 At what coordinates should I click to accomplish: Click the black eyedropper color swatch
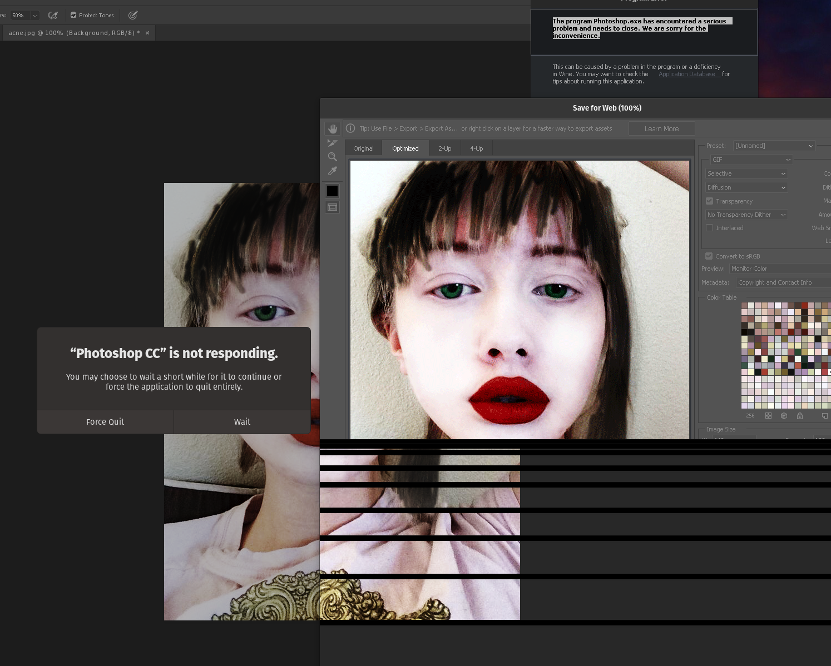tap(332, 191)
